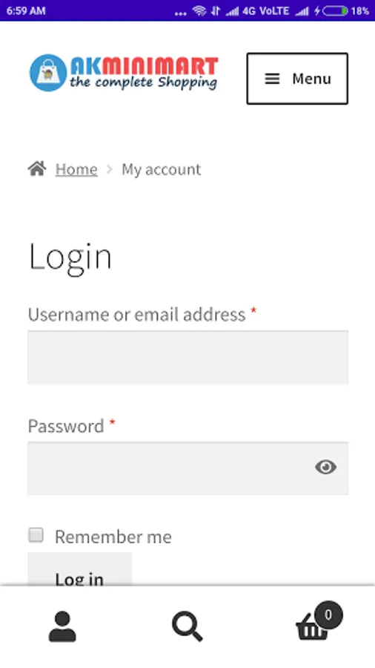Tap the battery icon in status bar
The width and height of the screenshot is (375, 668).
point(336,10)
